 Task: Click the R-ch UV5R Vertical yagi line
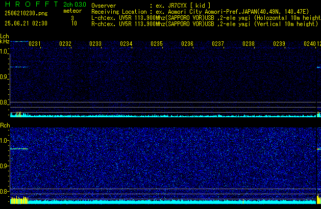(x=205, y=24)
